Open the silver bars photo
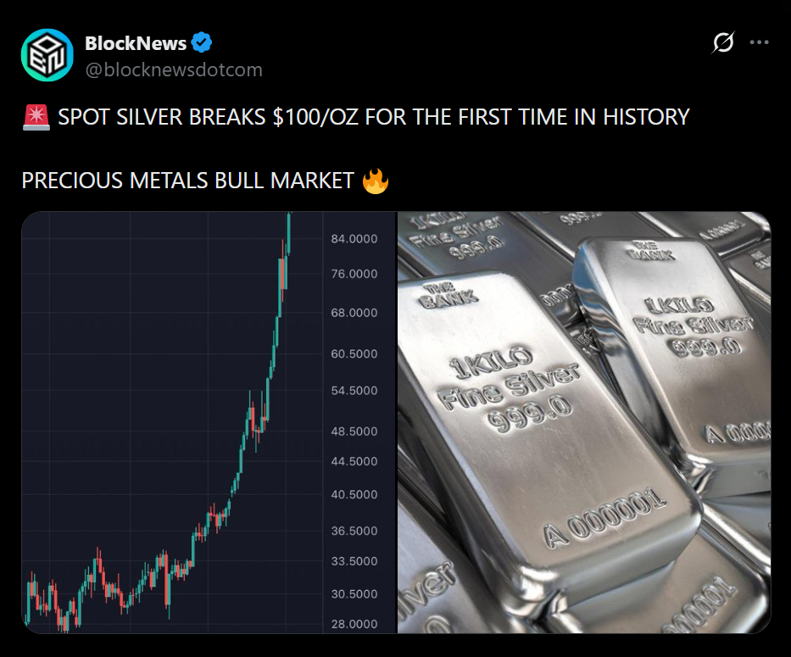The image size is (791, 657). pyautogui.click(x=584, y=422)
